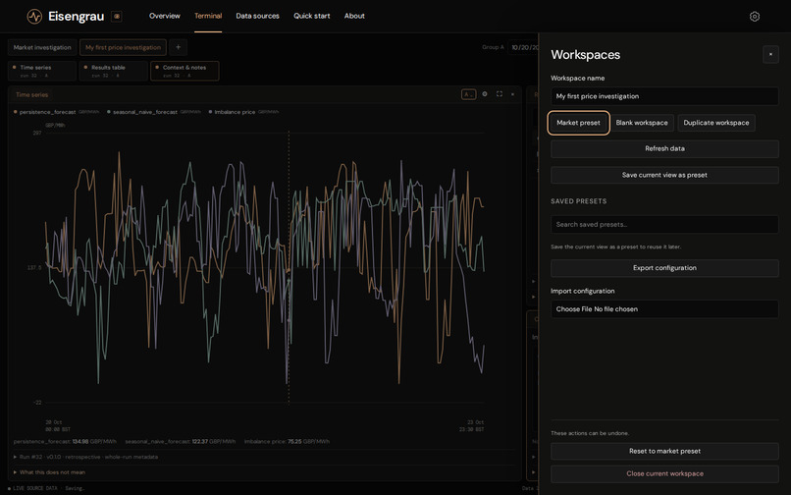Click the 134.98 persistence_forecast value
The width and height of the screenshot is (791, 495).
80,441
